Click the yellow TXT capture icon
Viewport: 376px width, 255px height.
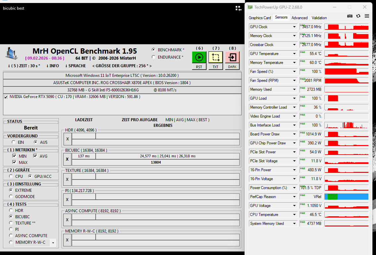(215, 57)
